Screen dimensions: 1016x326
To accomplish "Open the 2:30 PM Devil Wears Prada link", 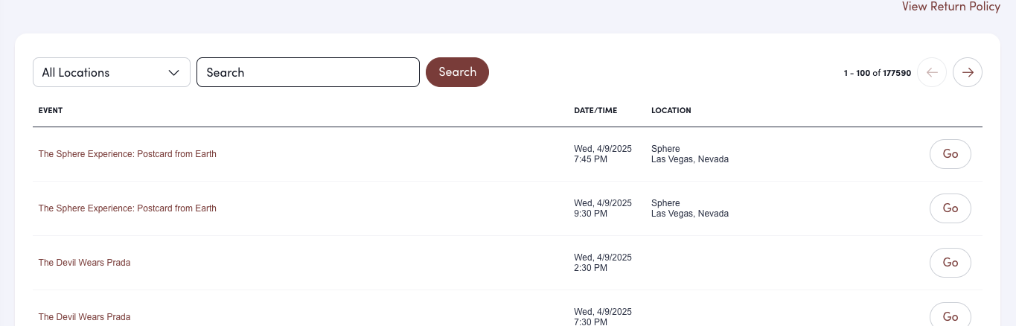I will (84, 263).
